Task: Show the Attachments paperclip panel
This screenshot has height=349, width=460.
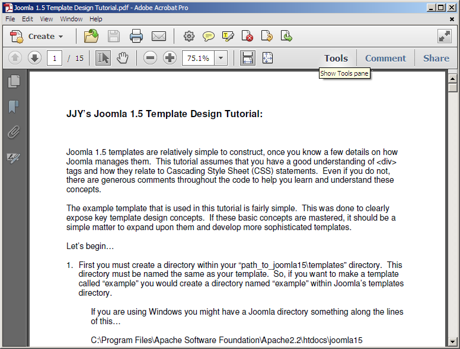Action: [14, 133]
